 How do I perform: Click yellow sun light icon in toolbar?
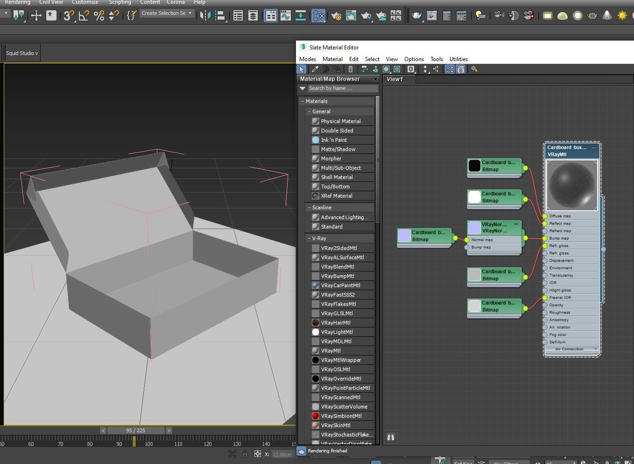pyautogui.click(x=622, y=15)
